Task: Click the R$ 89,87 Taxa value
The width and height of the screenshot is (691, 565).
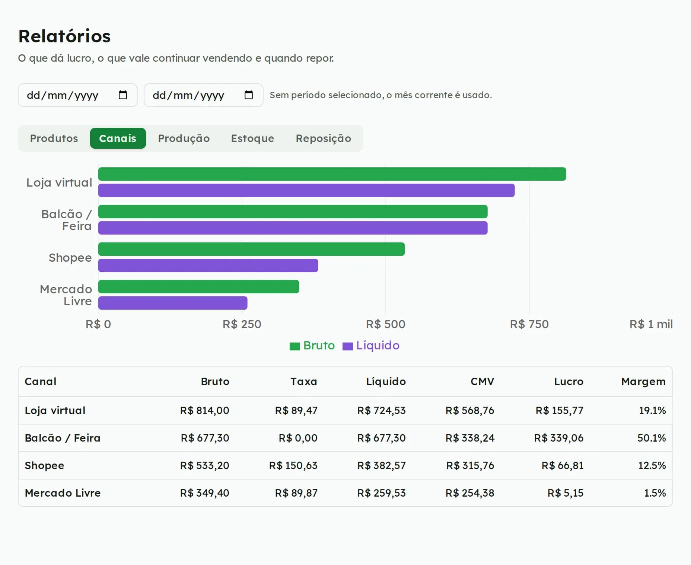Action: 296,493
